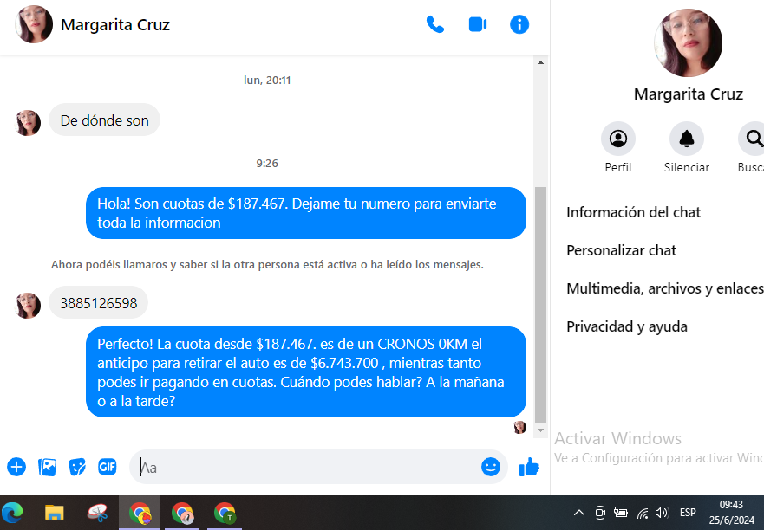Viewport: 764px width, 530px height.
Task: Choose a sticker to send
Action: [77, 467]
